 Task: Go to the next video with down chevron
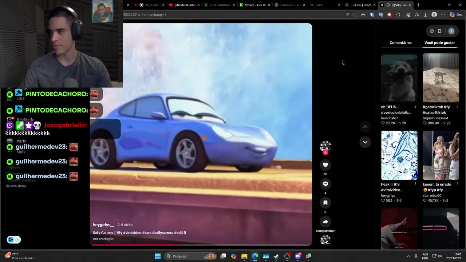[x=365, y=142]
